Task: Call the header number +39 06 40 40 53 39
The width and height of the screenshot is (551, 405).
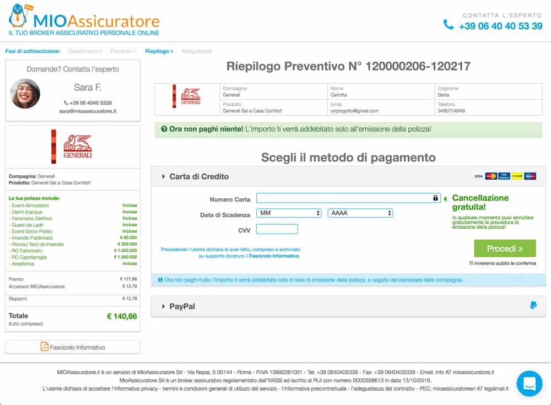Action: coord(500,26)
